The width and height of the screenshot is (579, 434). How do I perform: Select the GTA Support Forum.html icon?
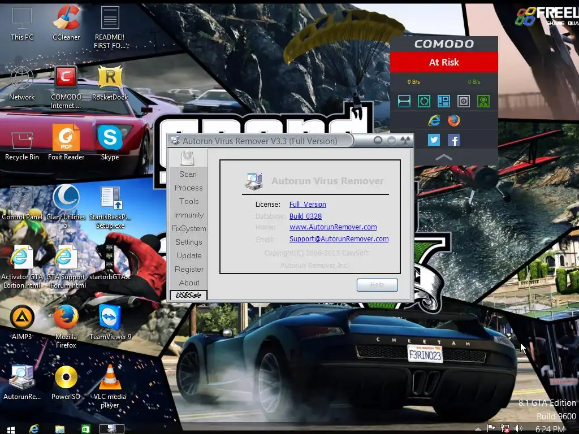(66, 267)
